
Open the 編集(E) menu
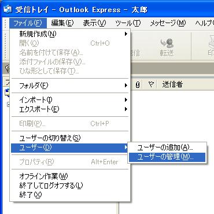pos(62,23)
